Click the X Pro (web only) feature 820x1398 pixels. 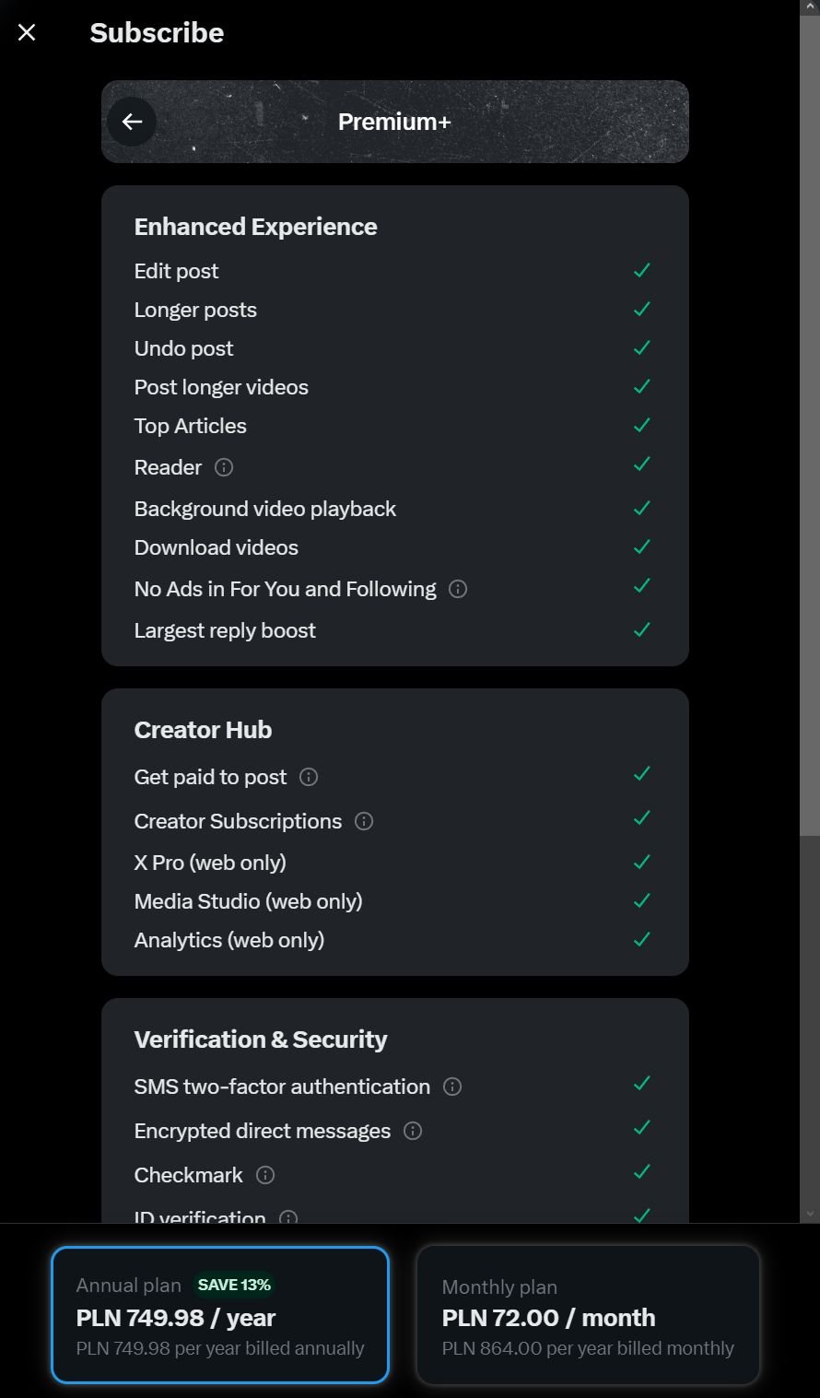(210, 863)
